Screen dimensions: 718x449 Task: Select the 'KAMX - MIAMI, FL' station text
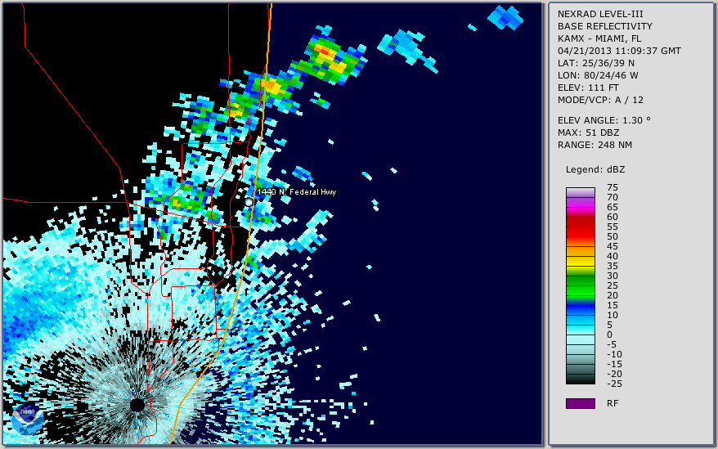(599, 38)
